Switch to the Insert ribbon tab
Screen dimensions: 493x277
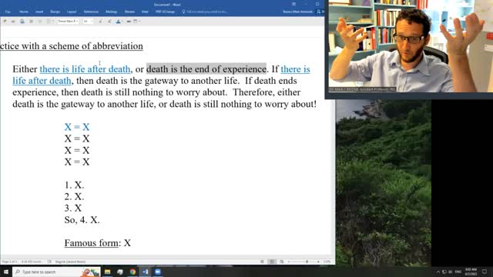39,12
